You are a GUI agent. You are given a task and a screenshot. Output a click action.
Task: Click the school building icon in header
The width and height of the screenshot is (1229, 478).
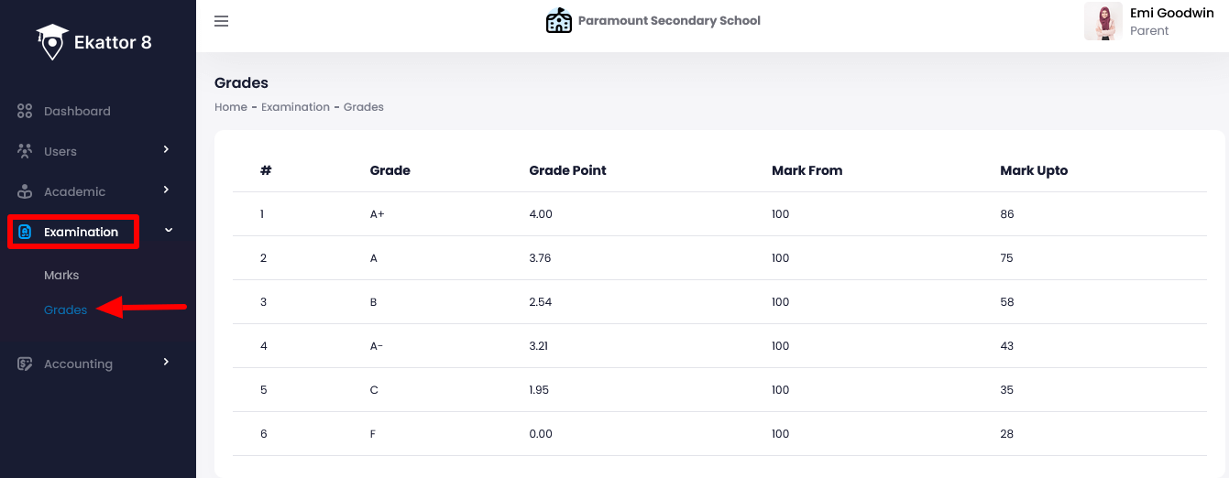tap(558, 20)
